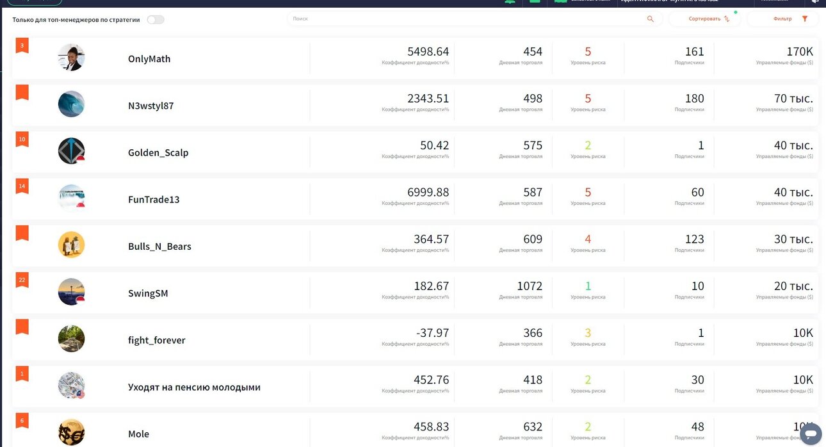Click the green bell notification icon
826x447 pixels.
coord(510,2)
